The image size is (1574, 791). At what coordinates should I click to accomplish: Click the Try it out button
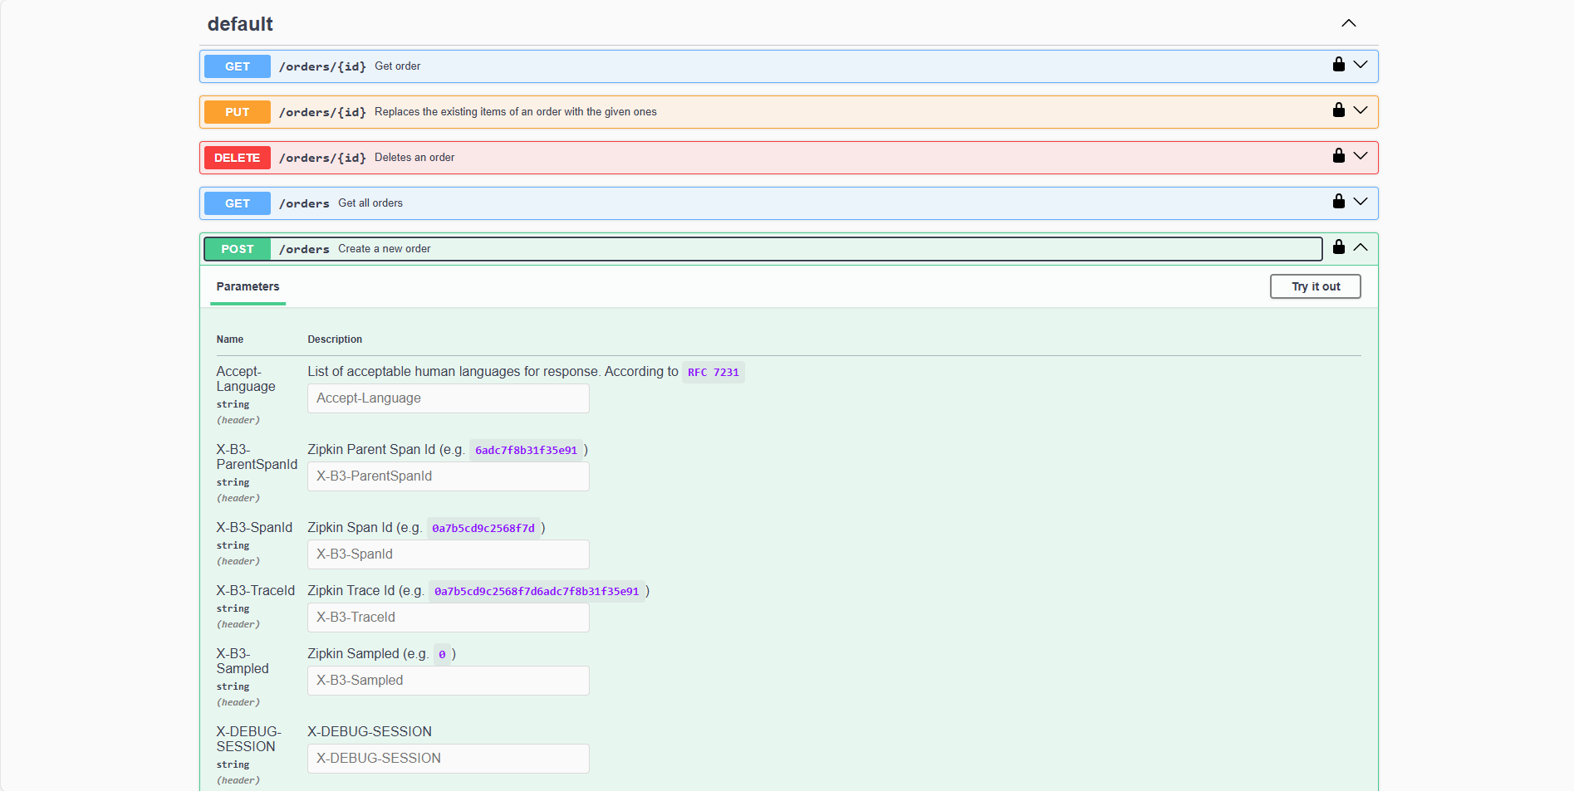(1315, 286)
